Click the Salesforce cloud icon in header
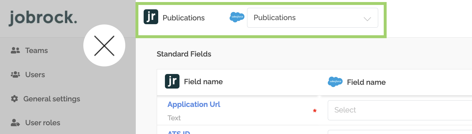Screen dimensions: 472x134 point(237,17)
